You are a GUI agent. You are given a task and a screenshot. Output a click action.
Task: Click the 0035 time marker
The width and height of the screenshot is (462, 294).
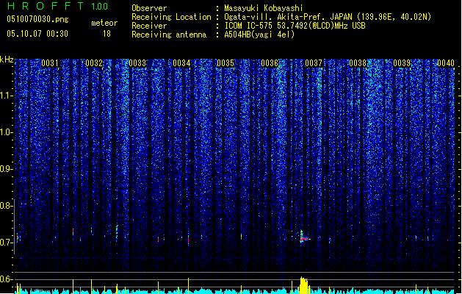click(x=225, y=63)
